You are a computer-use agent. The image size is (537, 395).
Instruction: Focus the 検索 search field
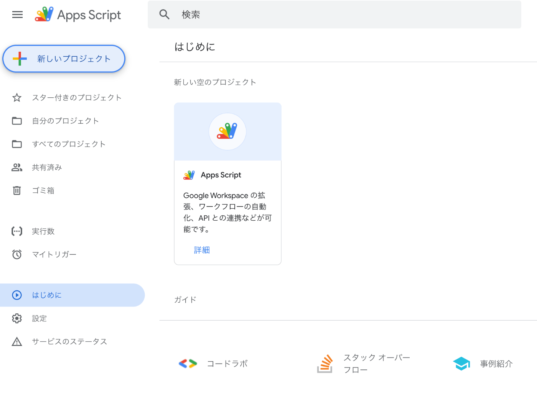[334, 15]
